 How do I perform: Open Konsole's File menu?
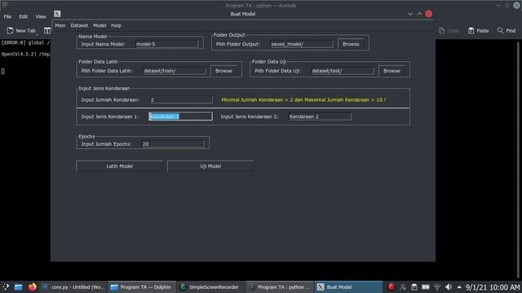[x=7, y=16]
